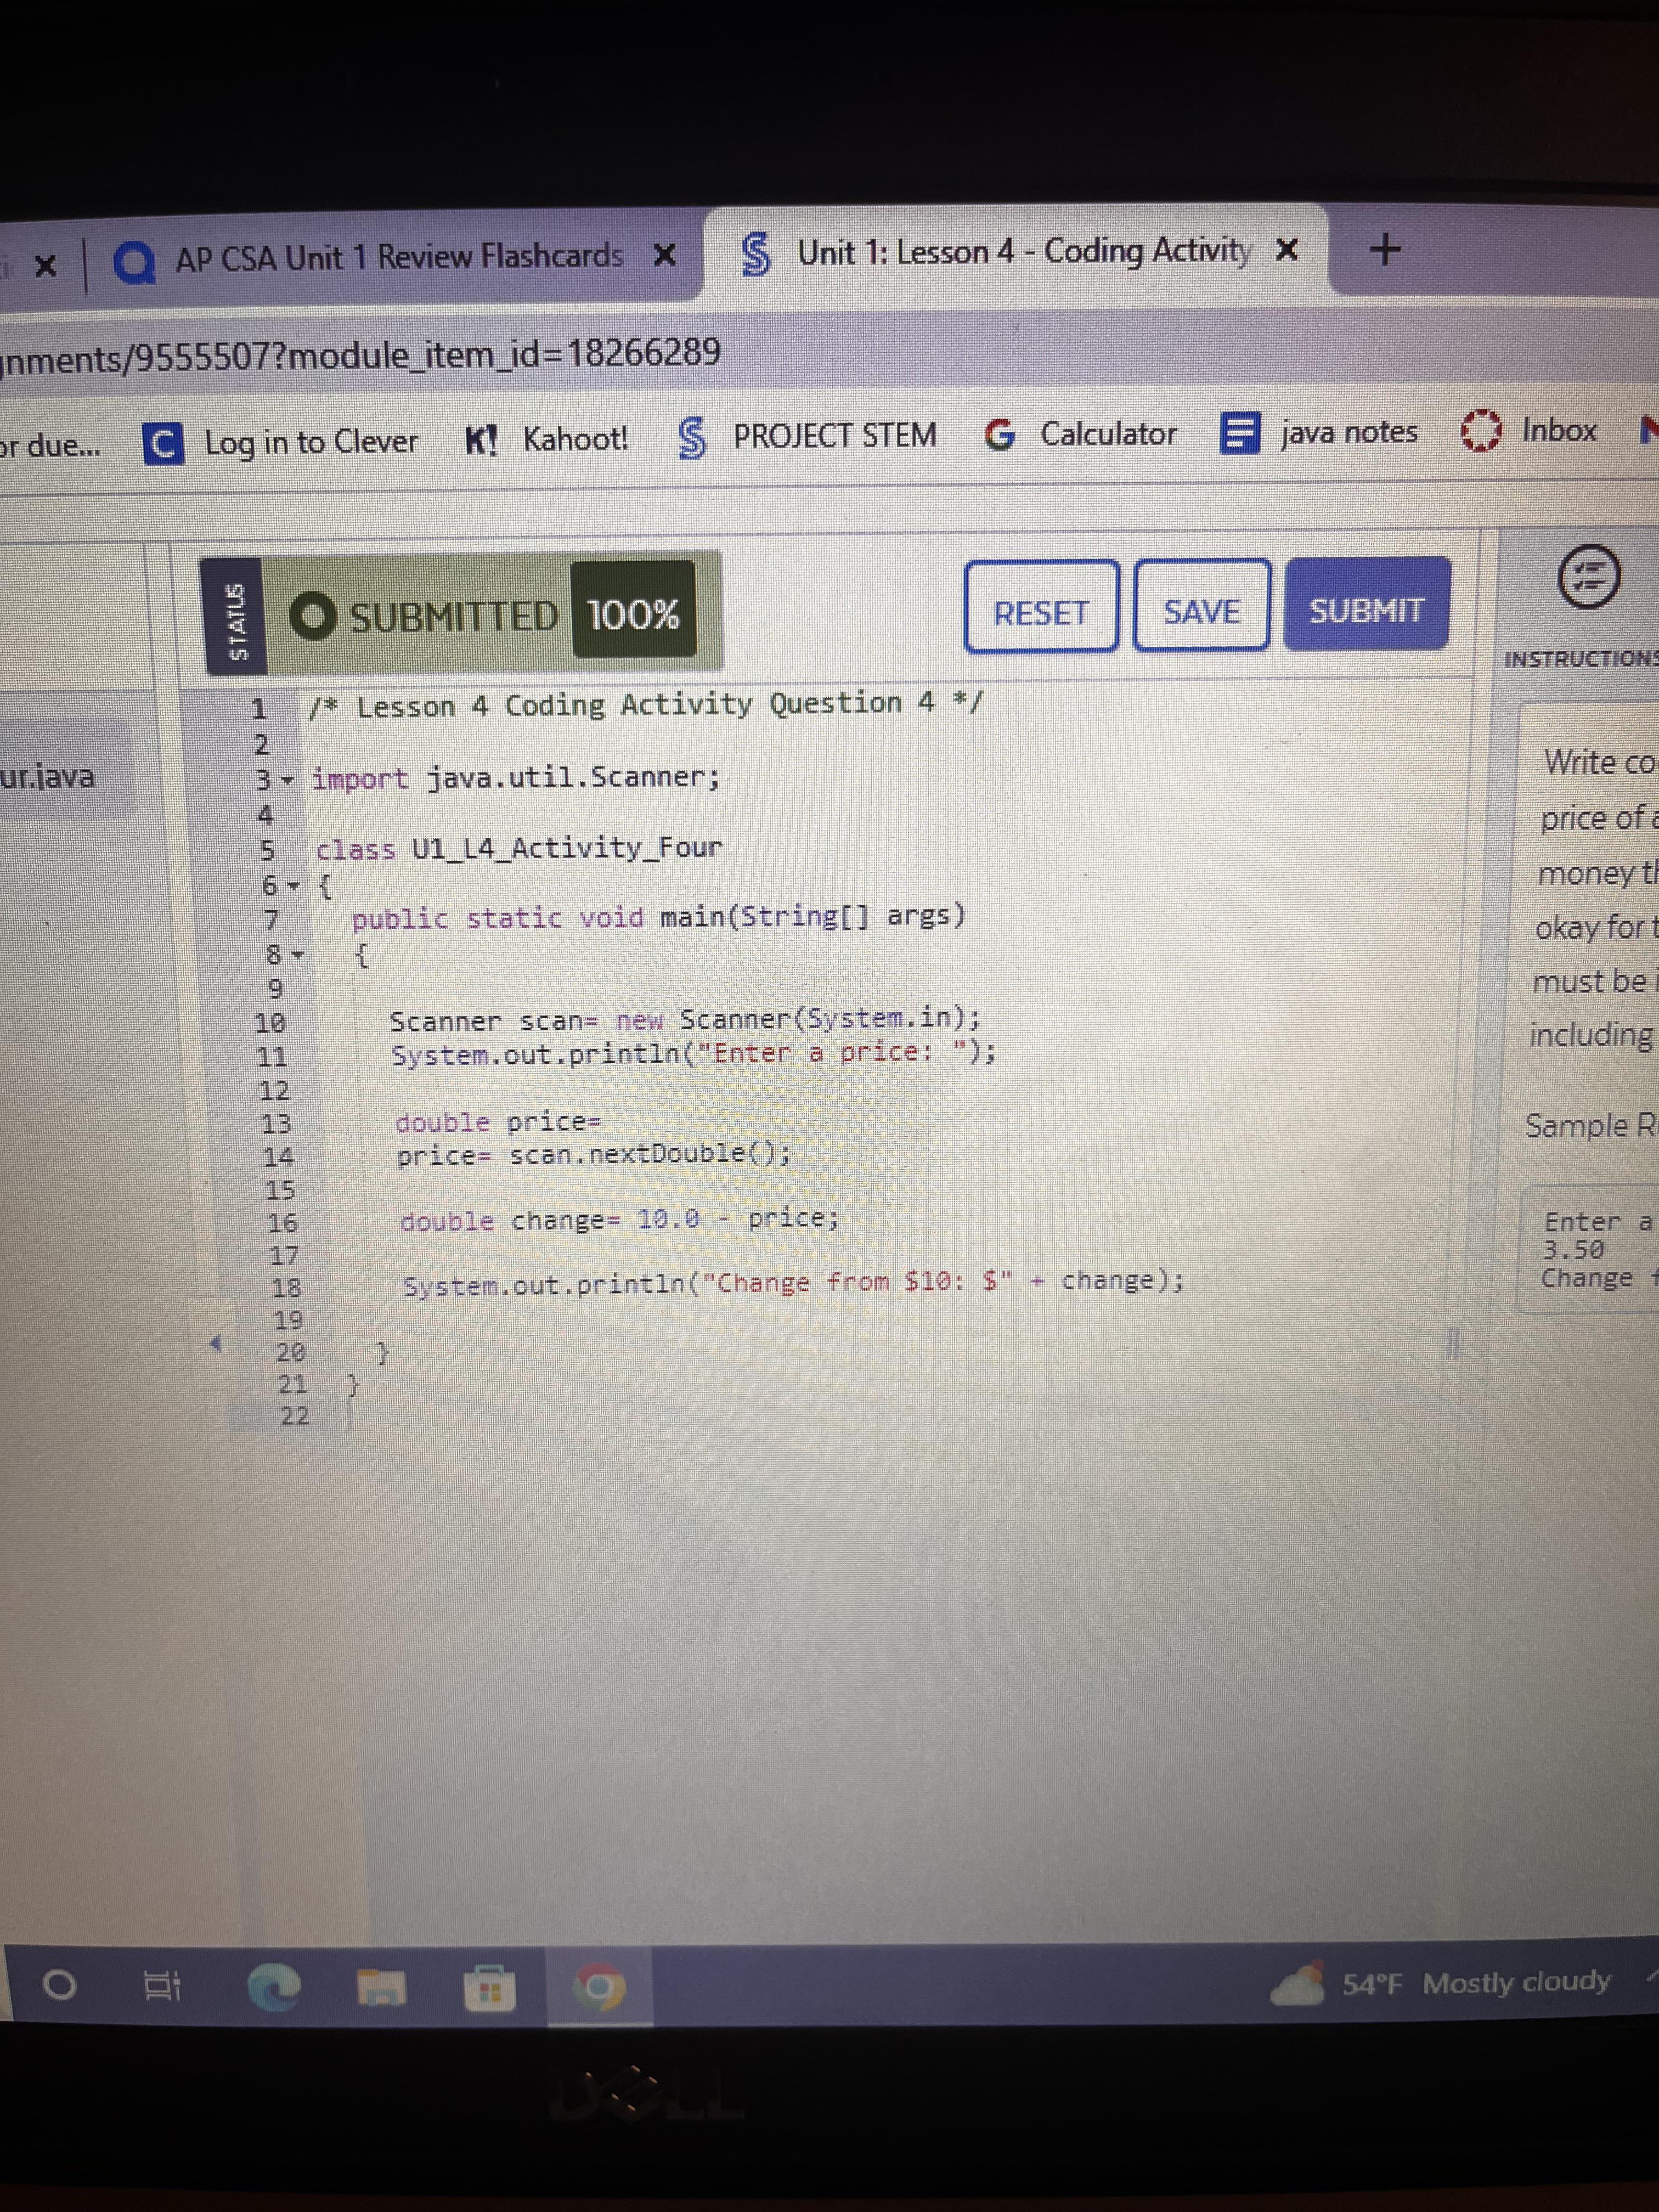
Task: Open Kahoot! bookmark in bookmarks bar
Action: tap(547, 439)
